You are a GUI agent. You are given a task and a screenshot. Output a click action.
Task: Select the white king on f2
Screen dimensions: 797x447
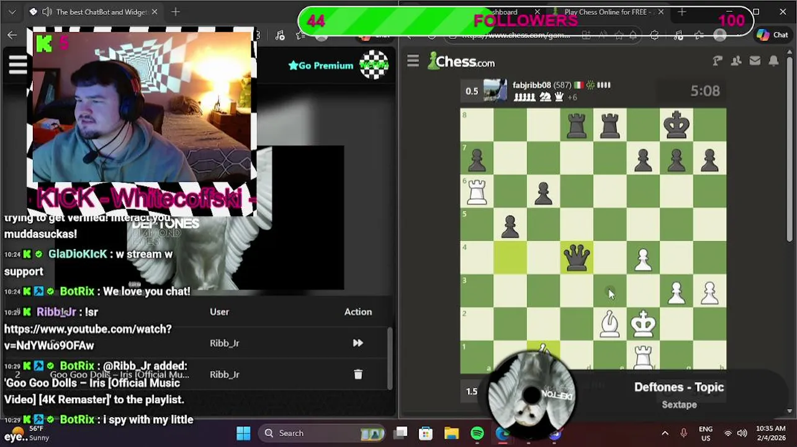[643, 323]
